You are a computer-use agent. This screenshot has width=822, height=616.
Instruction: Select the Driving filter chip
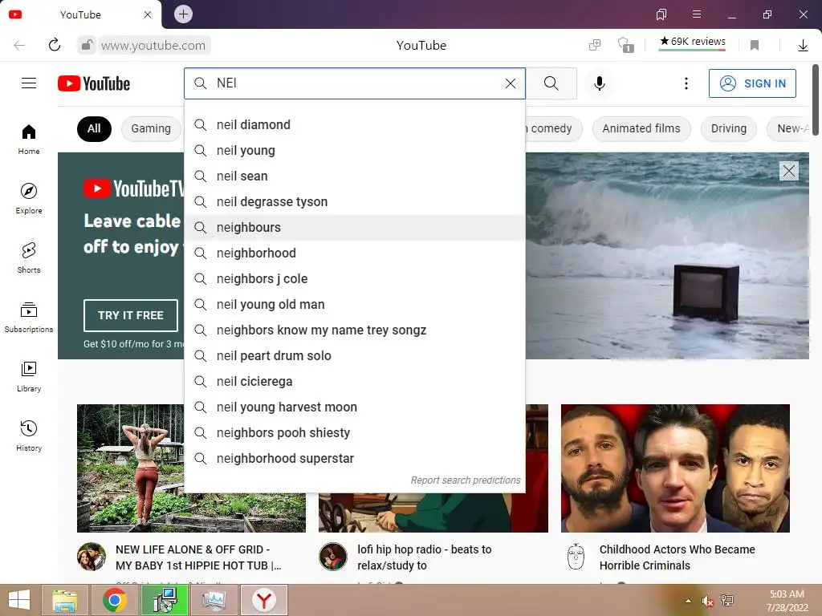(728, 129)
